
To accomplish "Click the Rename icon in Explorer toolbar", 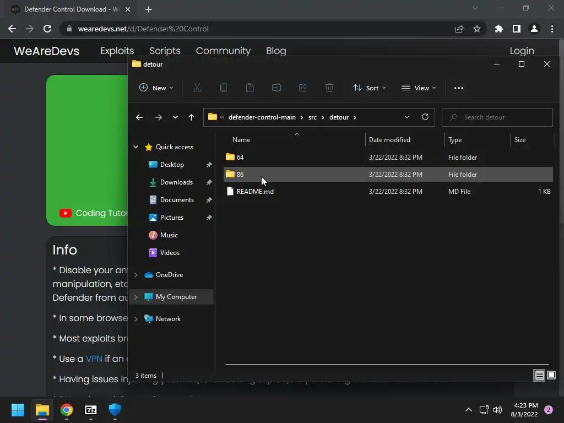I will click(276, 88).
